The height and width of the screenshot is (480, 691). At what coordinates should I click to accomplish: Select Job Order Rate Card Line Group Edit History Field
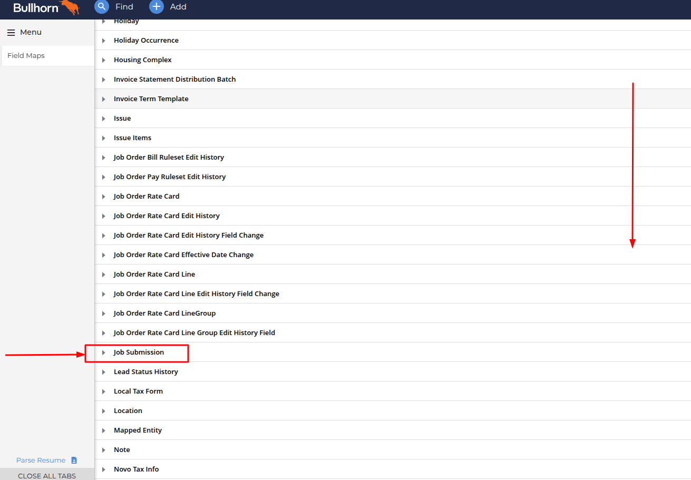[194, 332]
